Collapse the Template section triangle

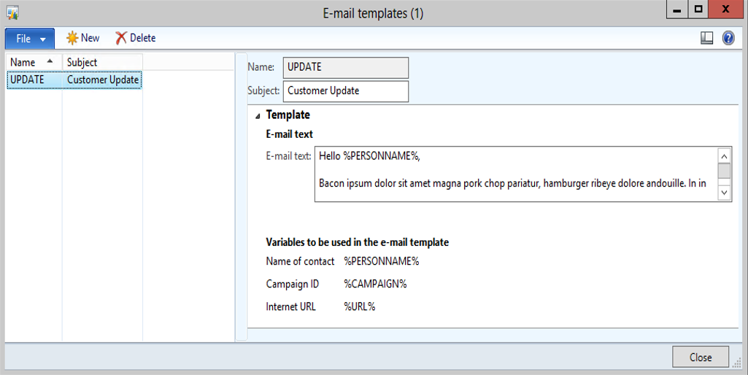pyautogui.click(x=257, y=115)
